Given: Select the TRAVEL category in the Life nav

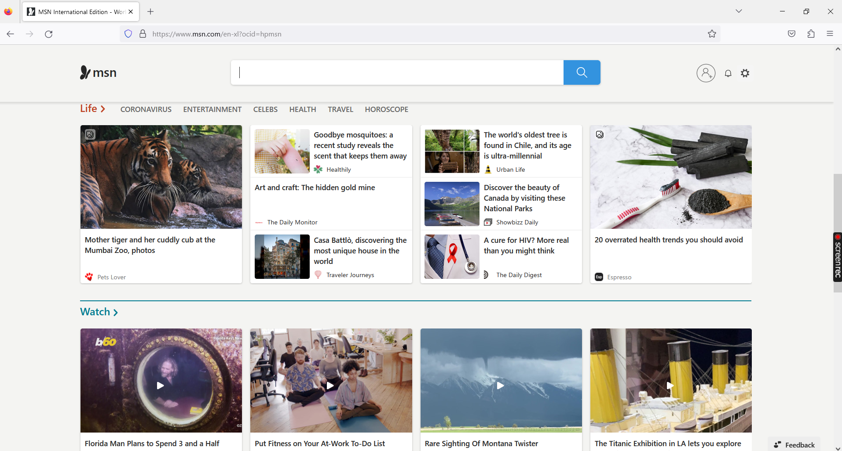Looking at the screenshot, I should (340, 109).
